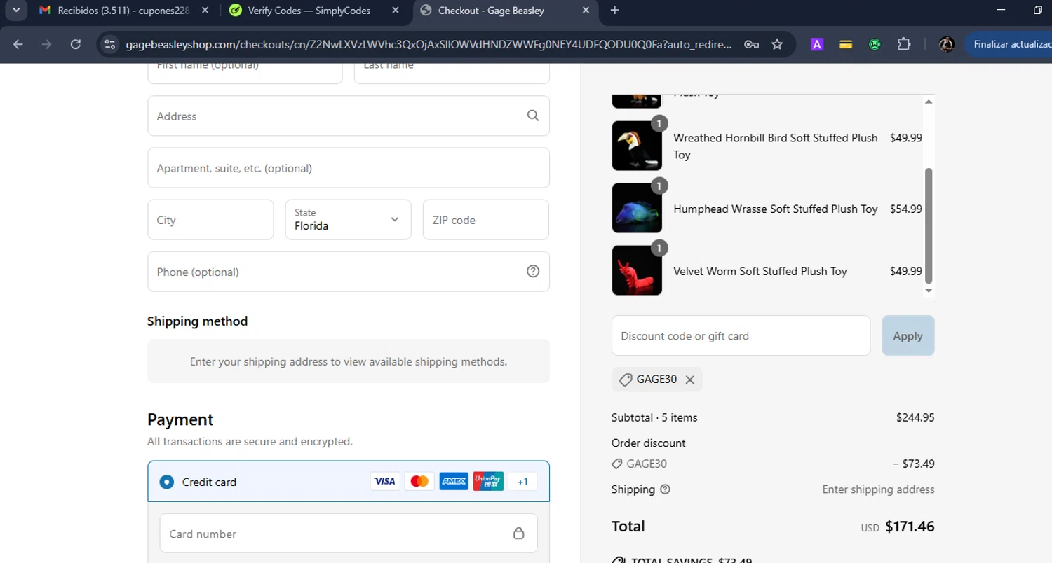Open the green circular extension icon

coord(875,44)
